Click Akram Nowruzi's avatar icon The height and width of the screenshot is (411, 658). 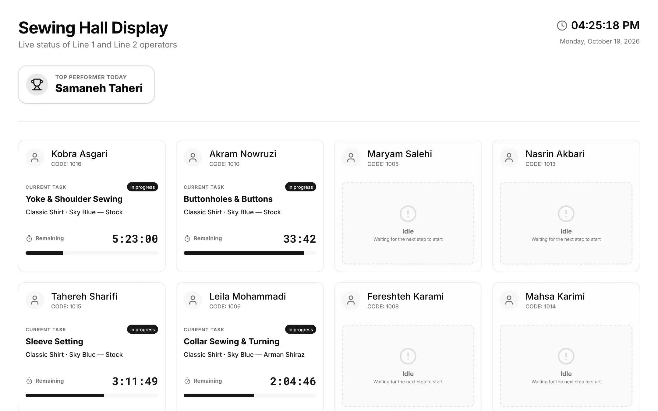[193, 158]
